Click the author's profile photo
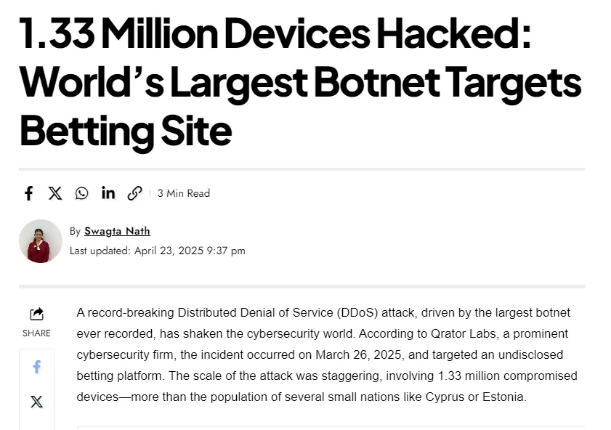Image resolution: width=611 pixels, height=430 pixels. pos(40,241)
